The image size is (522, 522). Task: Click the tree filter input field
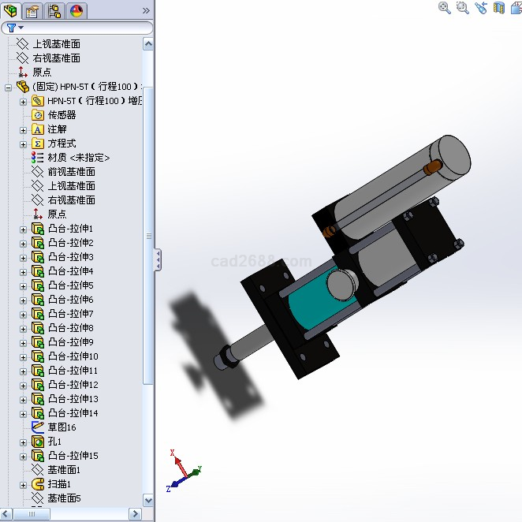coord(87,28)
